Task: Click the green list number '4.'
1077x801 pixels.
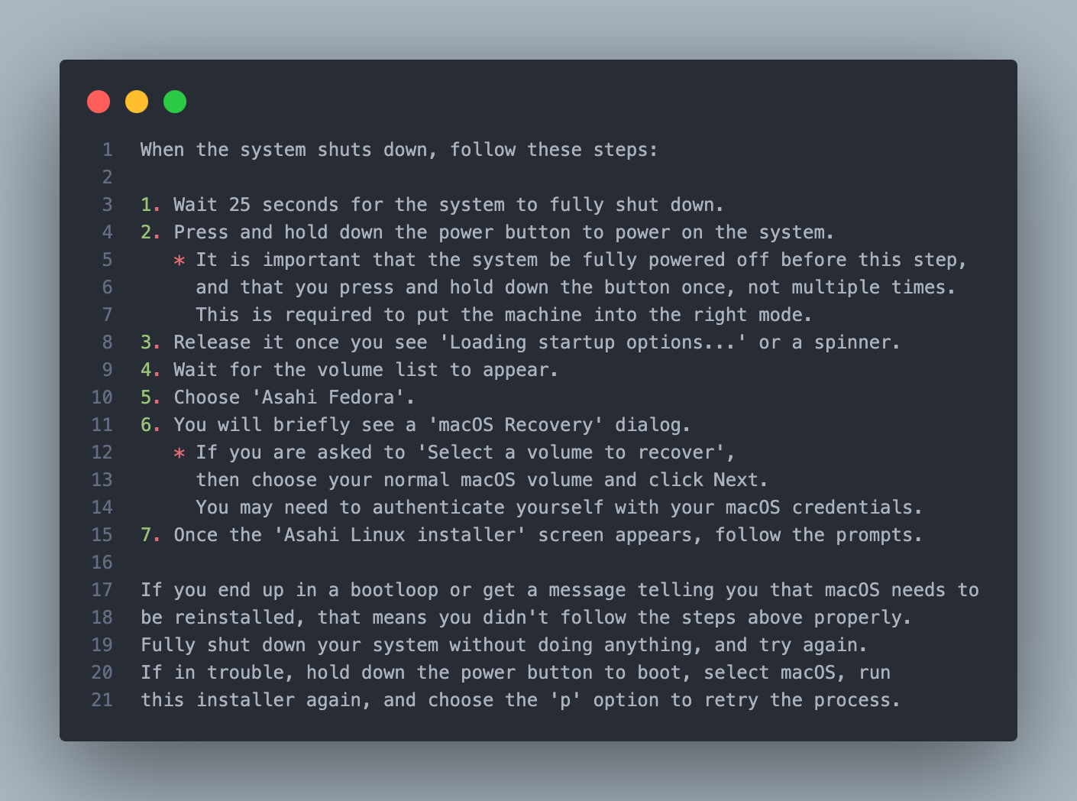Action: [x=150, y=370]
